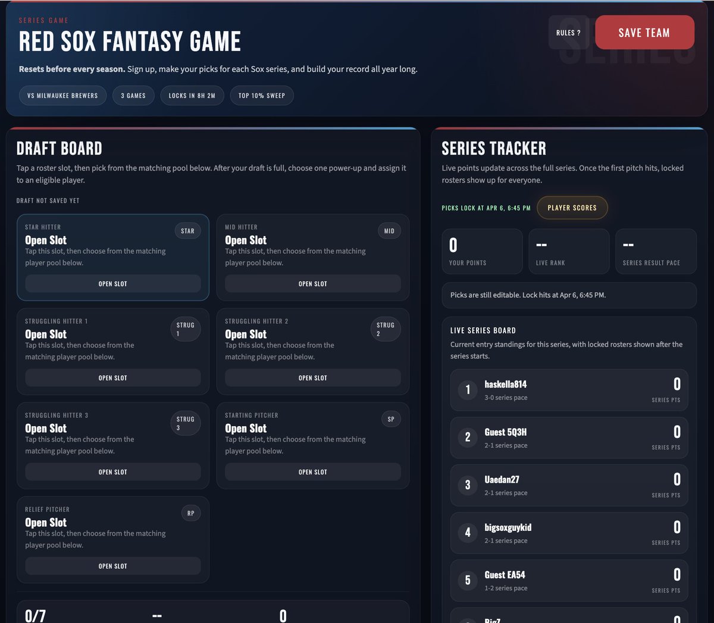The width and height of the screenshot is (714, 623).
Task: Choose the Struggling Hitter 2 open slot button
Action: (313, 377)
